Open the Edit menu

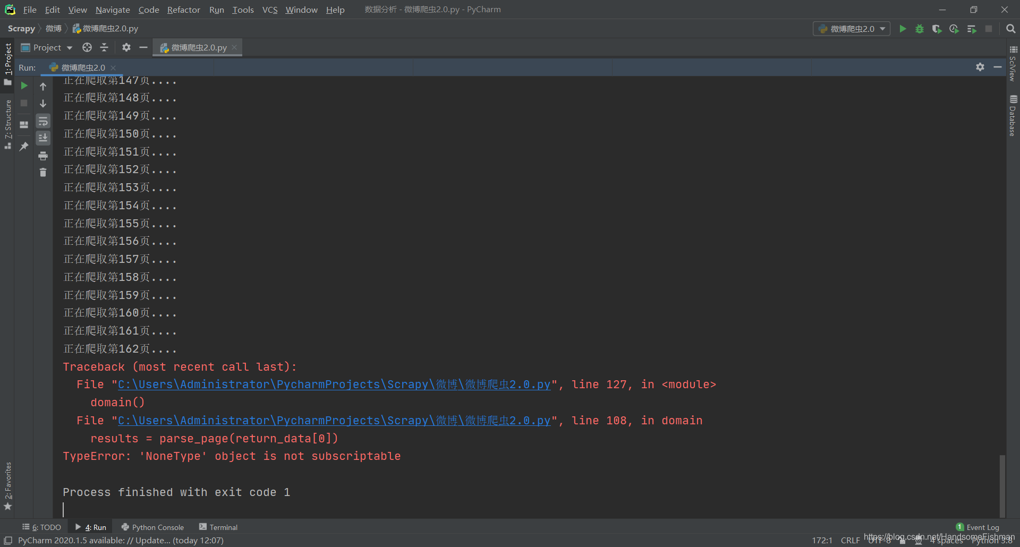[52, 10]
